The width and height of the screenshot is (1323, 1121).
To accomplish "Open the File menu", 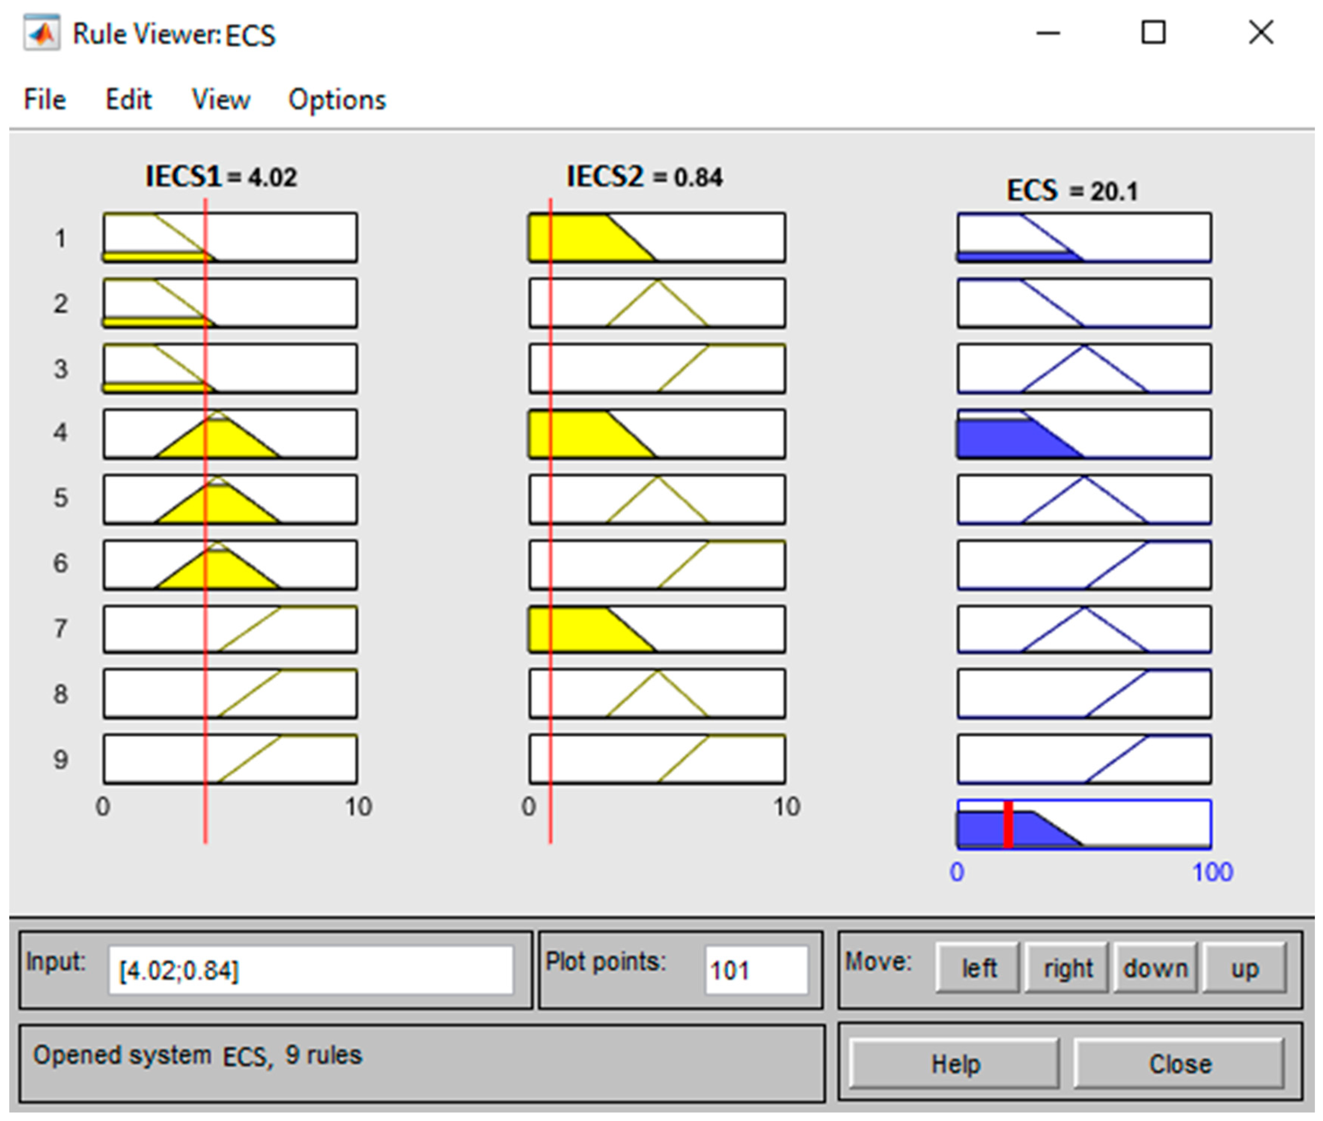I will click(45, 100).
